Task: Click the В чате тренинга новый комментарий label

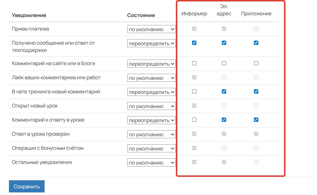Action: tap(56, 92)
